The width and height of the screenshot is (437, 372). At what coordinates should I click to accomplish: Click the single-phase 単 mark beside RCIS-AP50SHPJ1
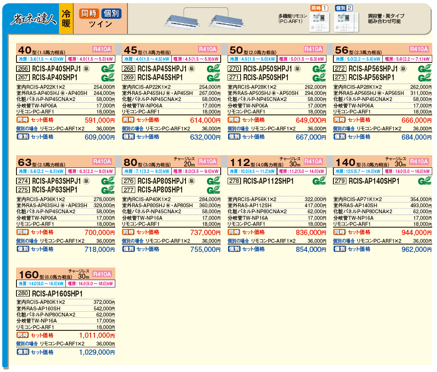tap(297, 69)
